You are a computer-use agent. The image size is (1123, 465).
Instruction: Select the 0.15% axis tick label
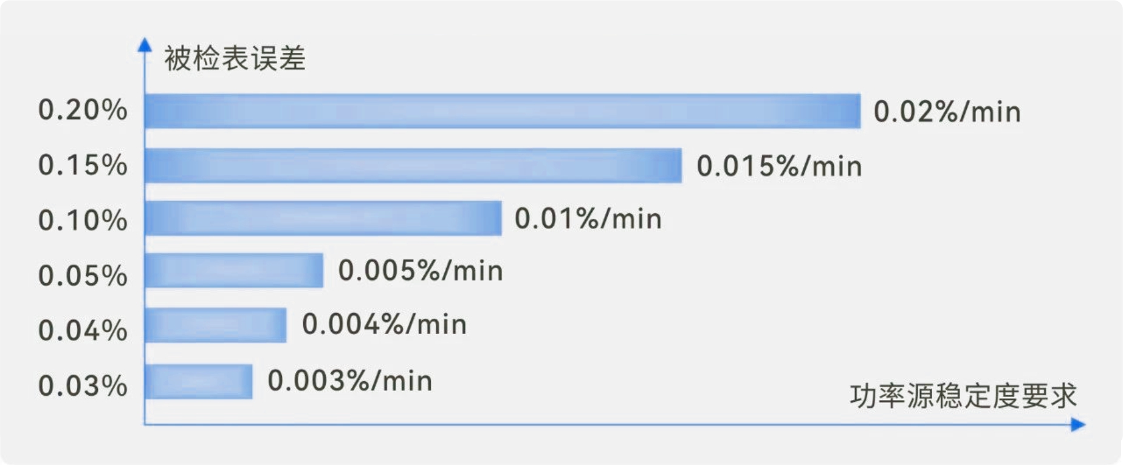(83, 165)
